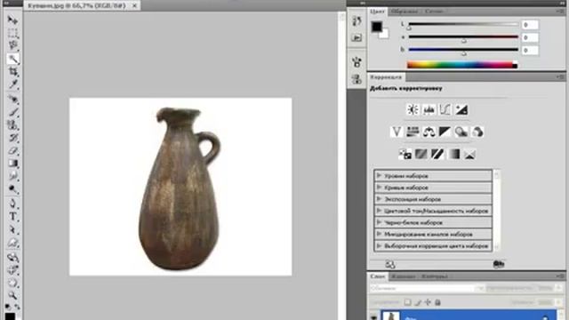Pick a color from the spectrum ramp
Viewport: 569px width, 320px height.
(x=462, y=65)
